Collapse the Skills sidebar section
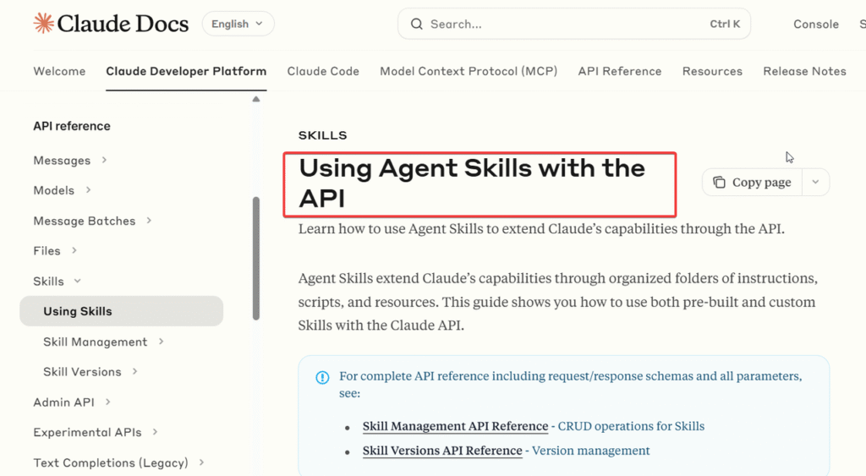Screen dimensions: 866x476 (x=78, y=282)
